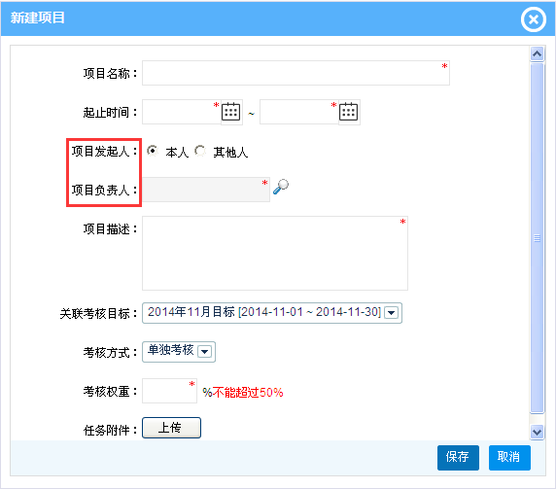This screenshot has width=556, height=489.
Task: Focus 考核权重 percentage field
Action: (x=169, y=391)
